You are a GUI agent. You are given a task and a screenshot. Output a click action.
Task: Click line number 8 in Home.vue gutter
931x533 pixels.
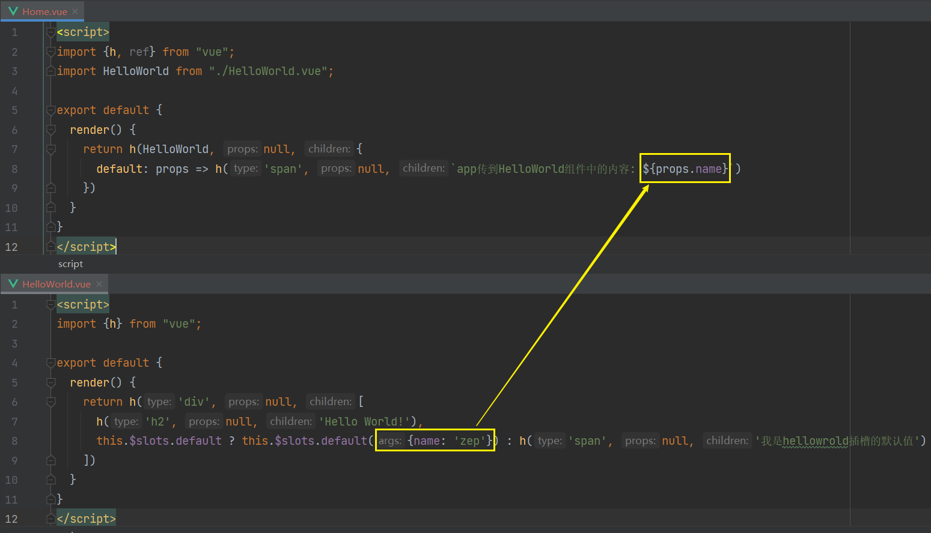[x=14, y=169]
